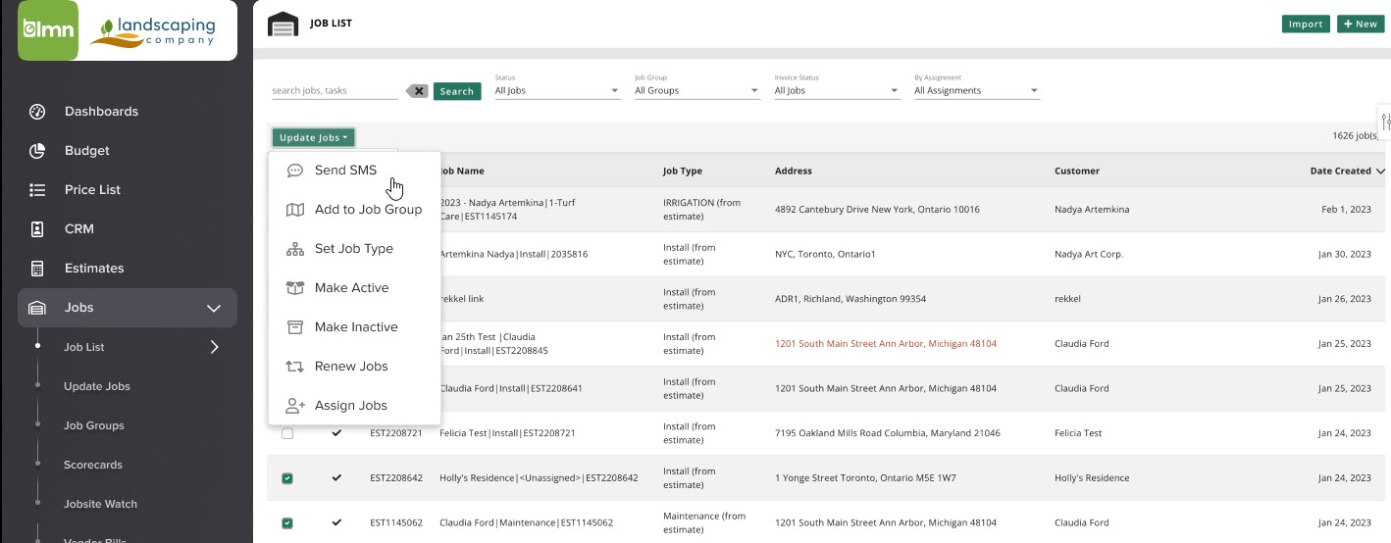The image size is (1391, 543).
Task: Uncheck the Holly's Residence job checkbox
Action: 287,478
